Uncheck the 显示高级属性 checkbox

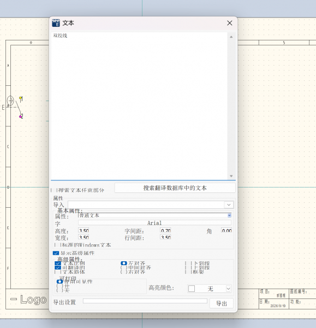tap(56, 253)
